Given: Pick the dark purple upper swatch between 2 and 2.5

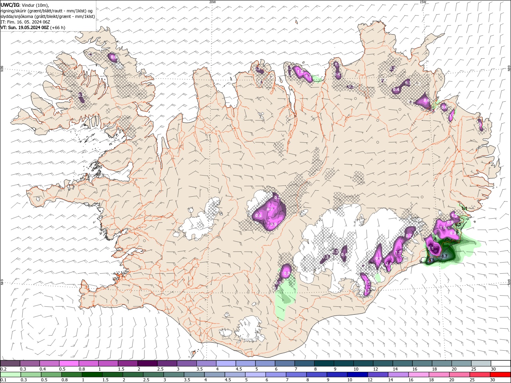Looking at the screenshot, I should (x=147, y=363).
